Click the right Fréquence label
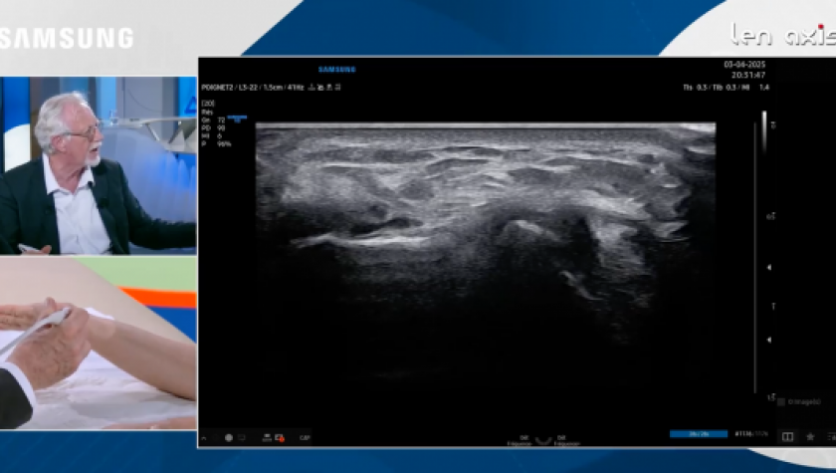 [567, 438]
